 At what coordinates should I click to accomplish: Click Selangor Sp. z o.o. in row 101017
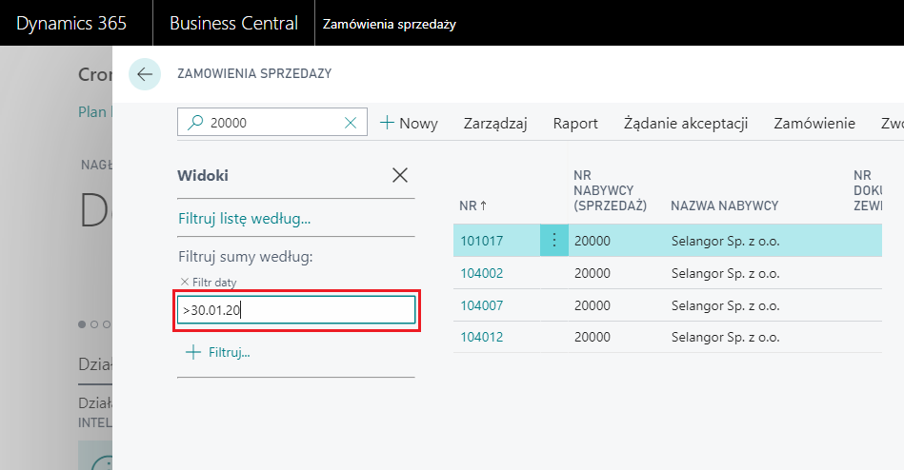pos(725,241)
